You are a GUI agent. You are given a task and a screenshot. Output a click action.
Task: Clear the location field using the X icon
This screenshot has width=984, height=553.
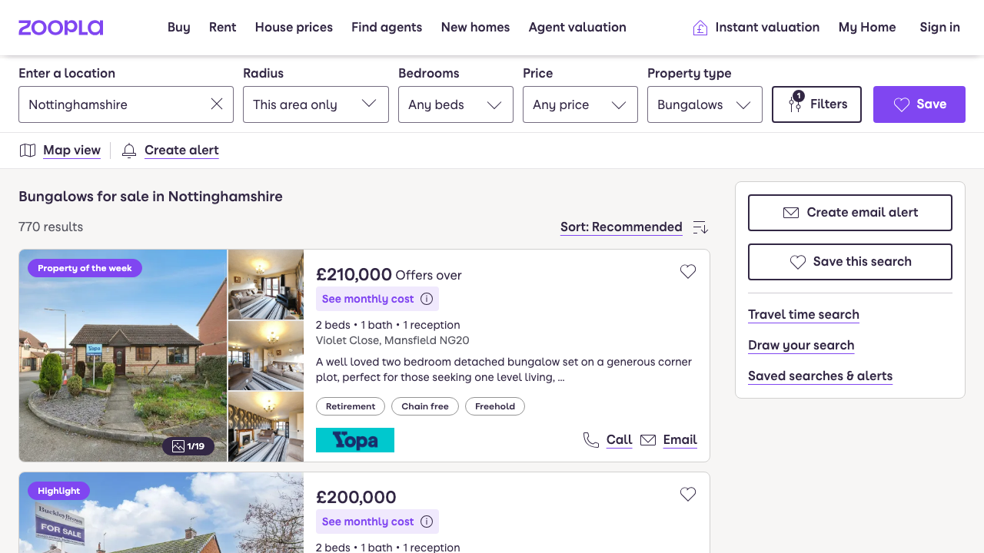coord(216,104)
